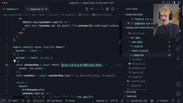The image size is (183, 103).
Task: Change LF end of line sequence
Action: (122, 101)
